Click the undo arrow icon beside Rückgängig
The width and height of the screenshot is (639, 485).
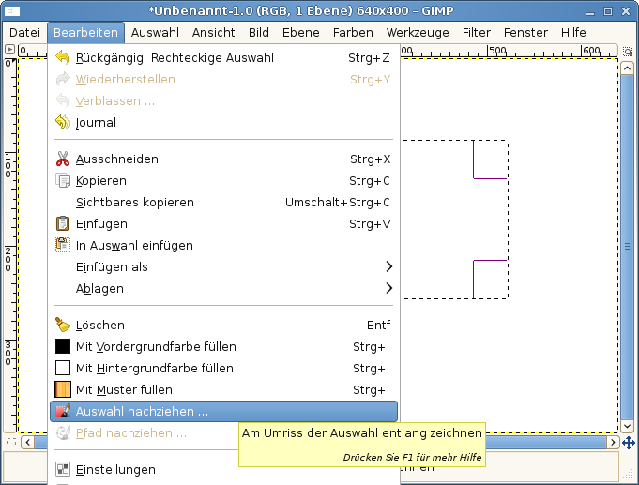(63, 58)
